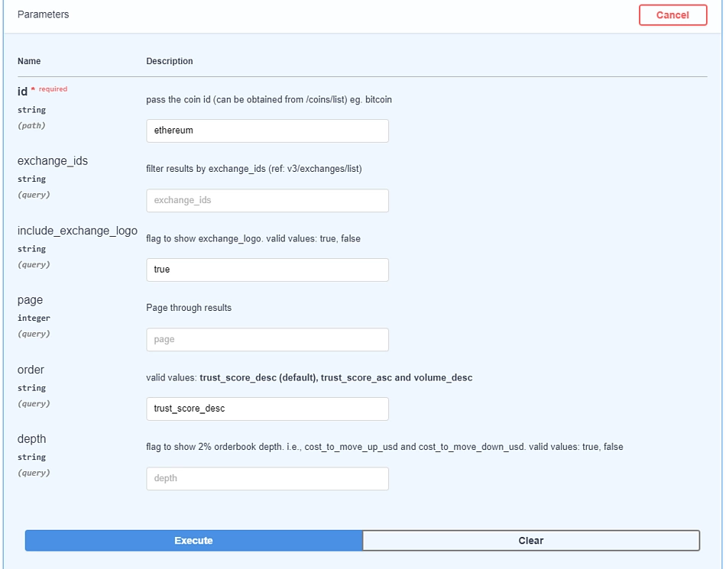Image resolution: width=726 pixels, height=569 pixels.
Task: Click the 'integer' type label under page
Action: click(34, 318)
